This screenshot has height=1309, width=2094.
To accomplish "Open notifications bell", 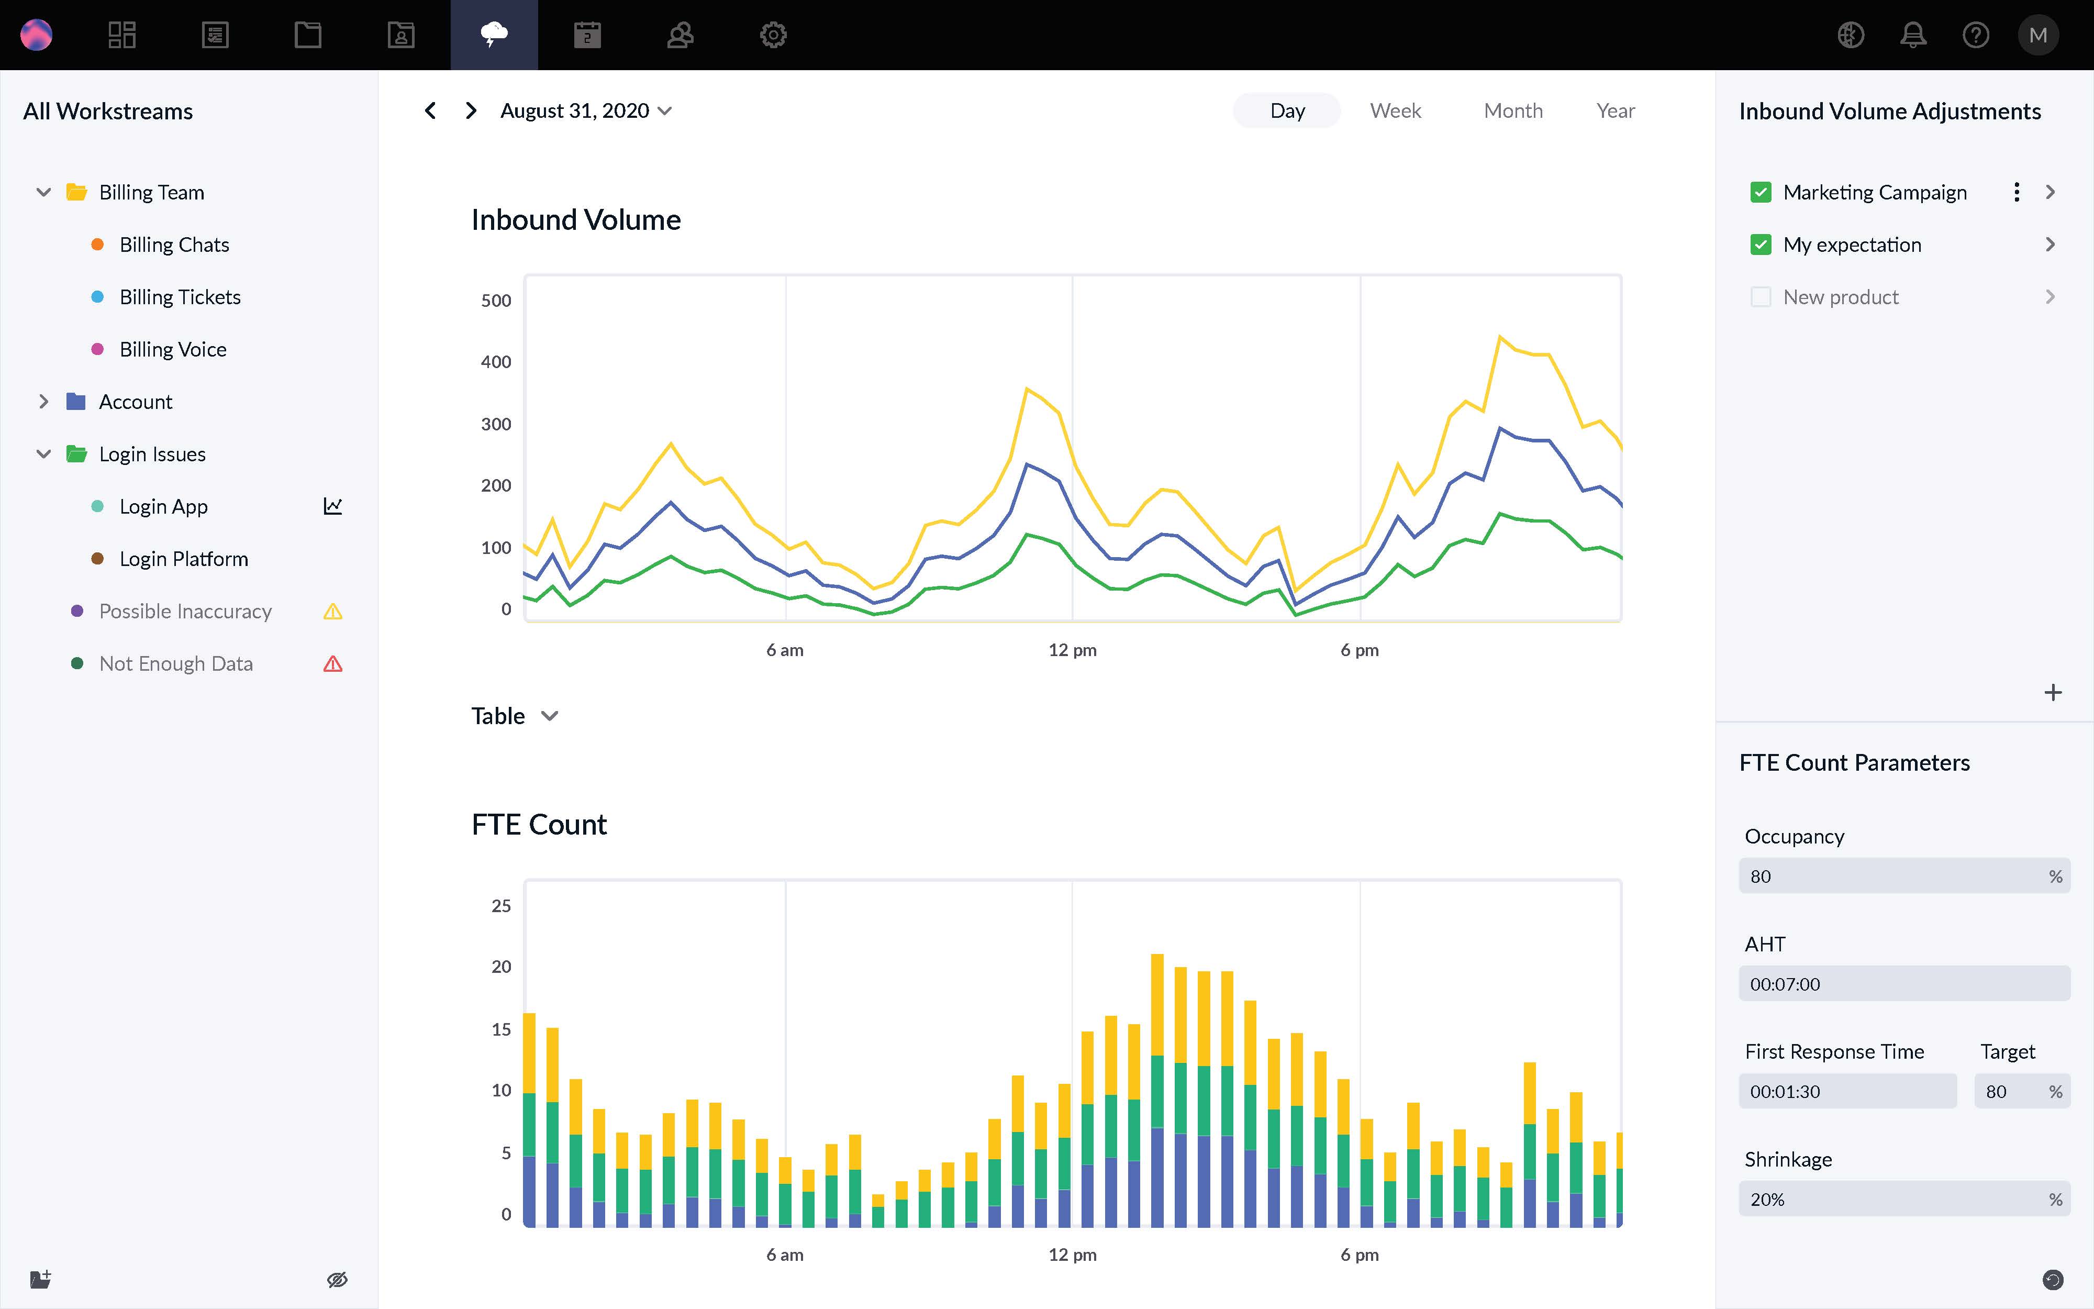I will [1913, 35].
